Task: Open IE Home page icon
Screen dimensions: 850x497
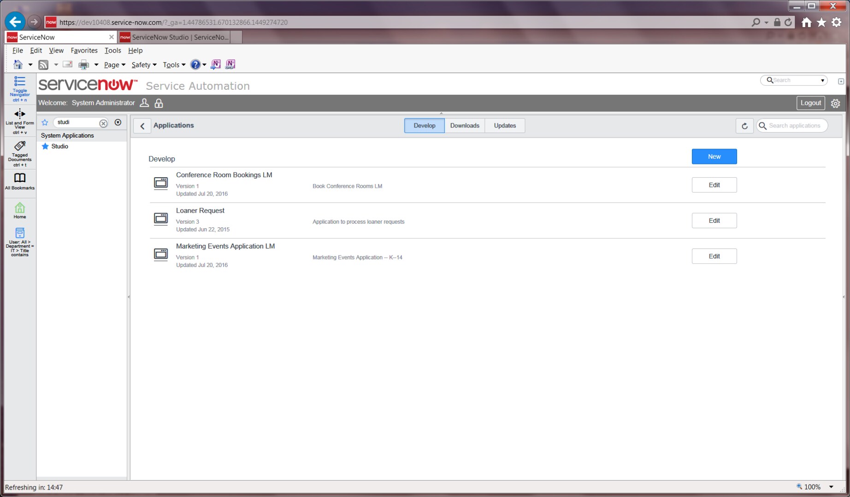Action: (x=806, y=22)
